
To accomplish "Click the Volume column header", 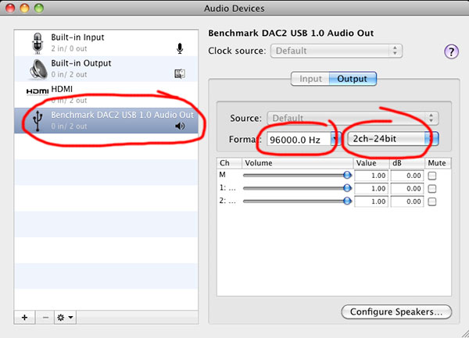I will point(297,163).
